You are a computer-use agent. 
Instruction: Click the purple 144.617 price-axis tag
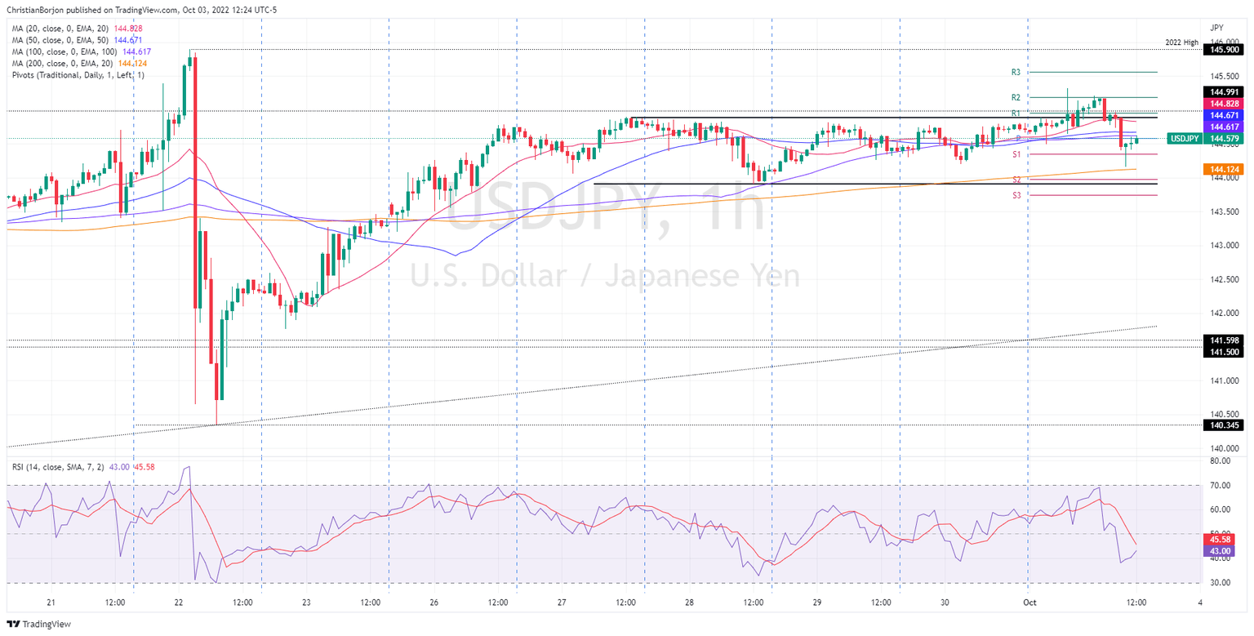click(1225, 127)
